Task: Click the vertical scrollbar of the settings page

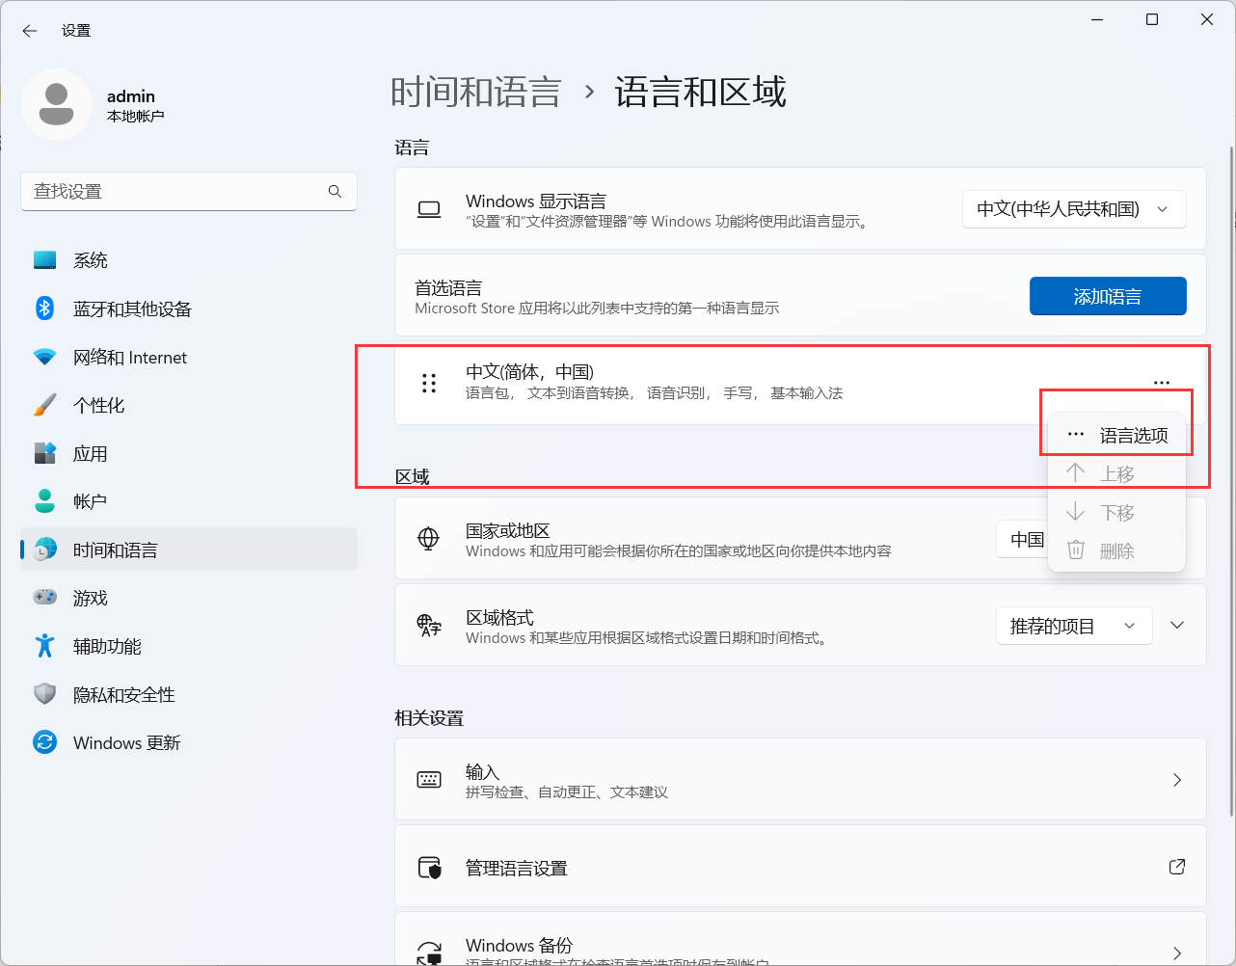Action: [1231, 482]
